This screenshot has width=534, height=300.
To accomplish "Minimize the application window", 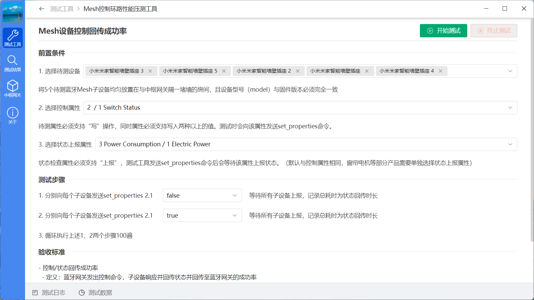I will click(486, 9).
